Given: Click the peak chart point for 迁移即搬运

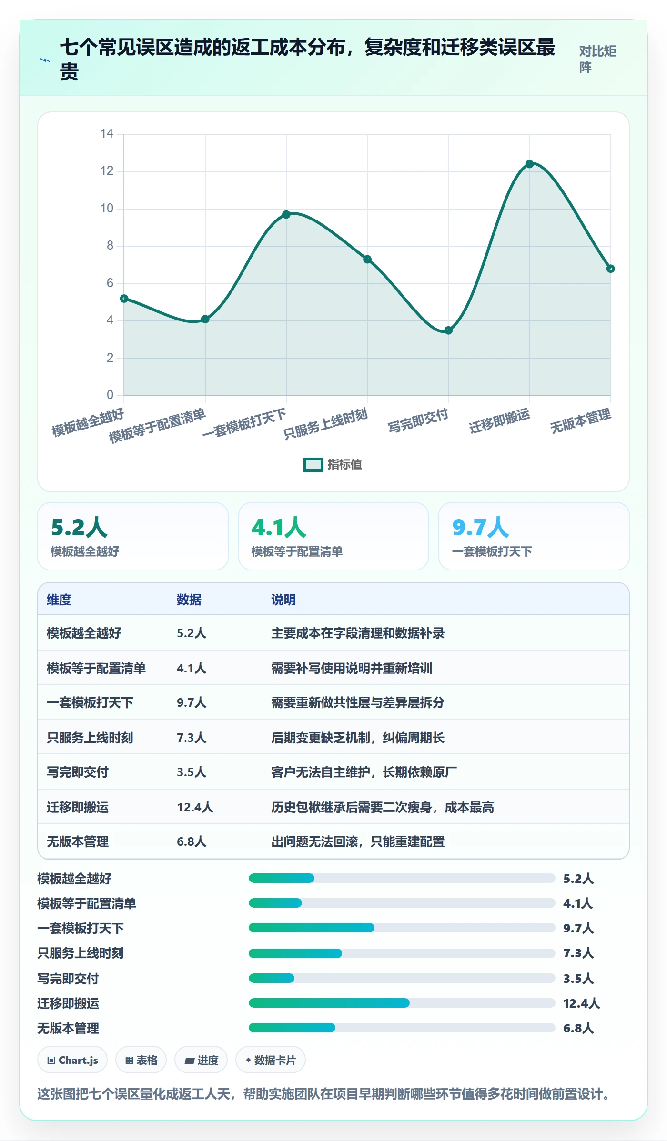Looking at the screenshot, I should coord(529,164).
